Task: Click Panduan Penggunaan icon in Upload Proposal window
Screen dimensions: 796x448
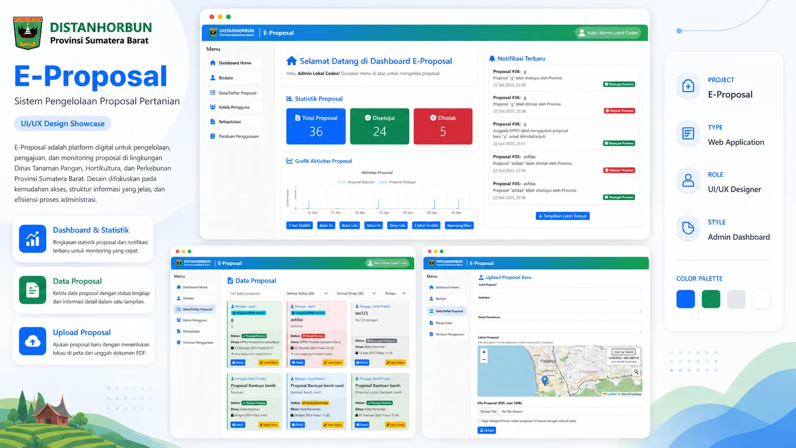Action: pyautogui.click(x=431, y=334)
